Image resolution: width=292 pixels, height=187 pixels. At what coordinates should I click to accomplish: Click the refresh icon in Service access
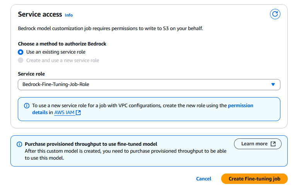275,14
